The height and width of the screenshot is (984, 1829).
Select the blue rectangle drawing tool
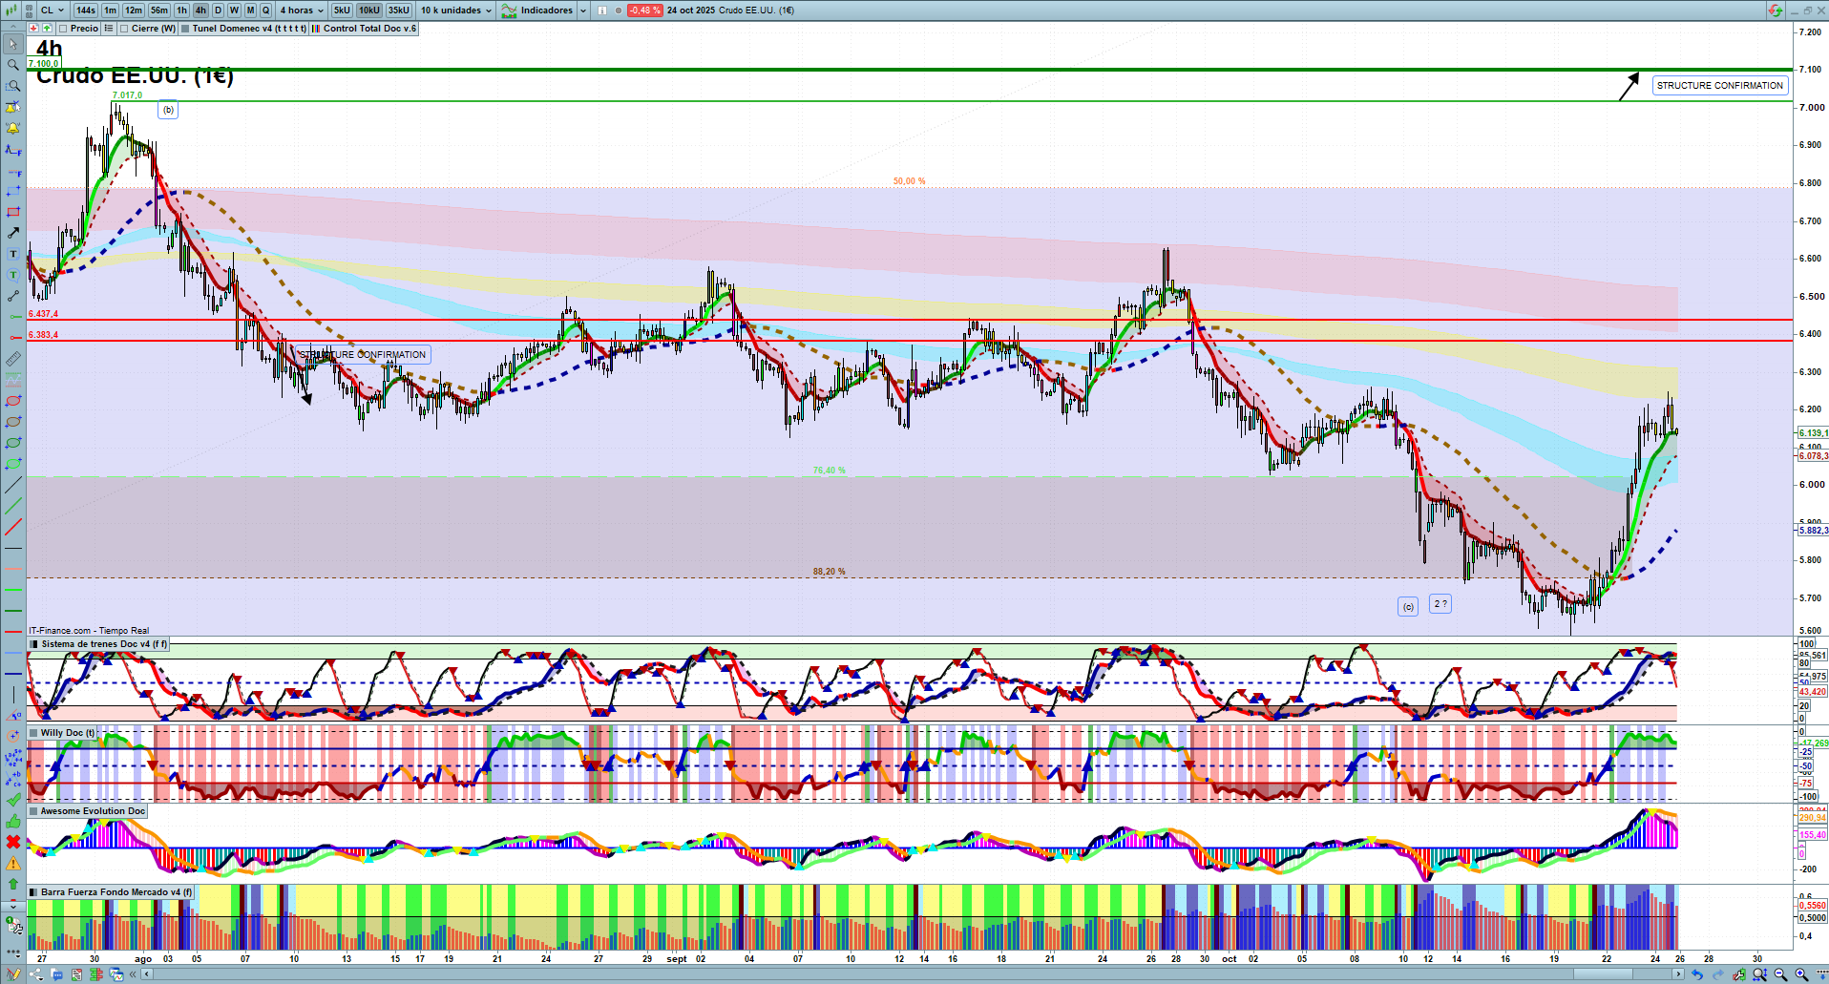(x=13, y=191)
